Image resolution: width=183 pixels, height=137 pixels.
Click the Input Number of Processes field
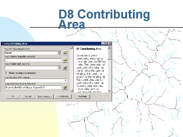pos(36,80)
